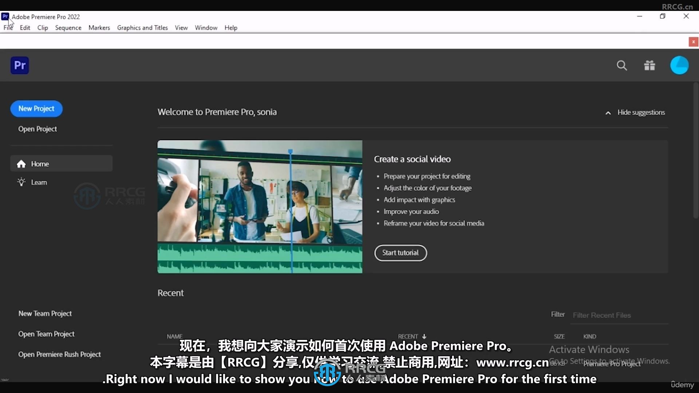Restore down the Premiere Pro window

click(663, 16)
